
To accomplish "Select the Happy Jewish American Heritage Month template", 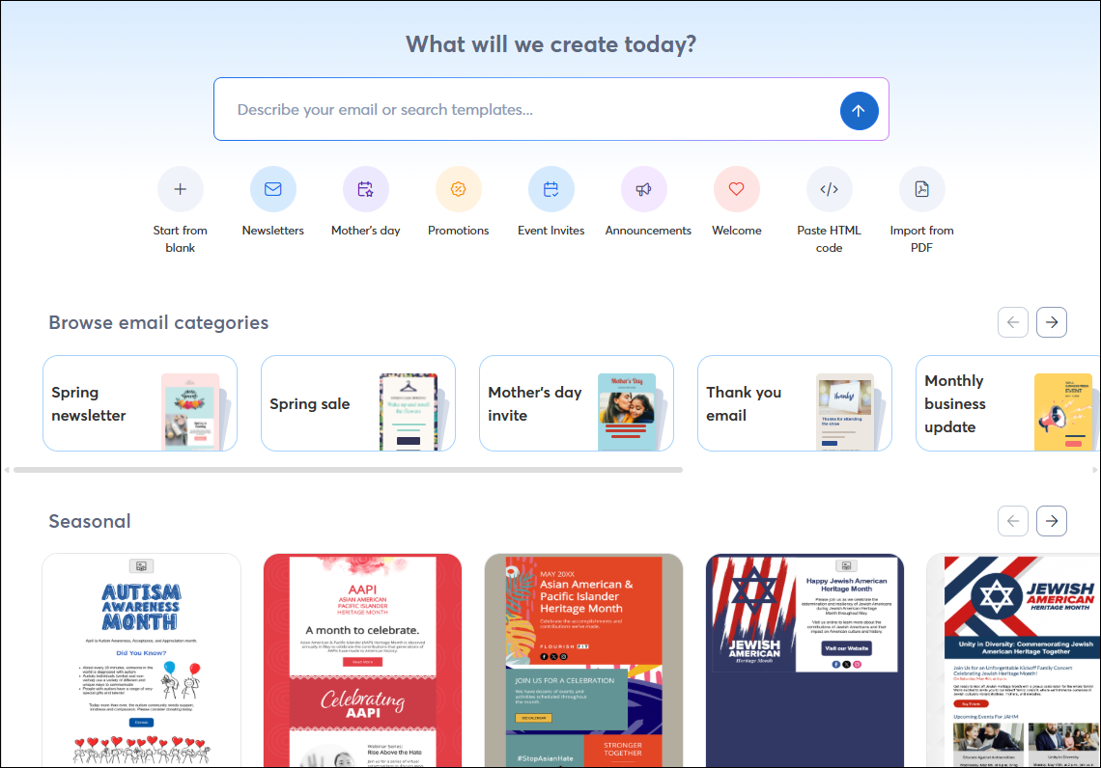I will pos(805,661).
